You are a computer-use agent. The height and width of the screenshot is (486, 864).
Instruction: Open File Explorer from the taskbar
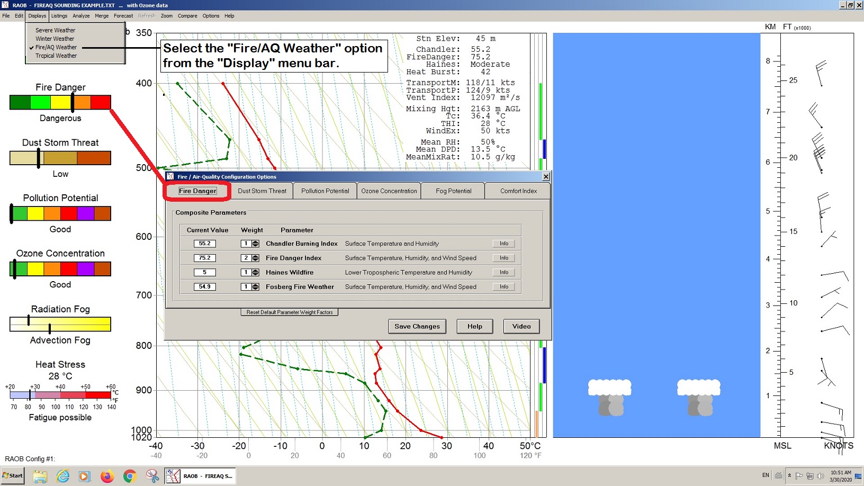click(x=40, y=476)
